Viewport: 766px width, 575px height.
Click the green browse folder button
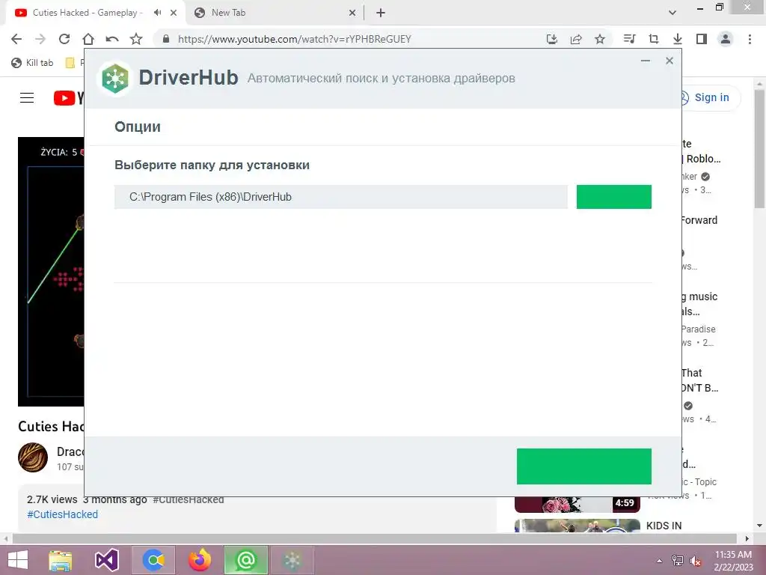[x=613, y=197]
